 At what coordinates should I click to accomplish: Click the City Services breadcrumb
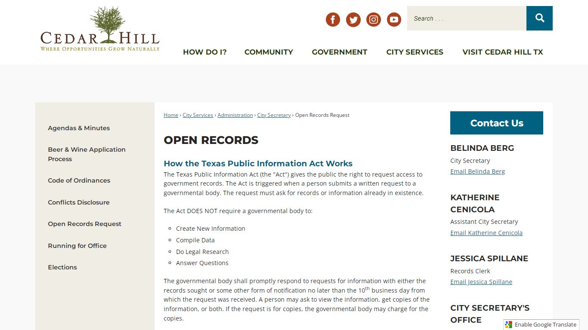coord(198,115)
